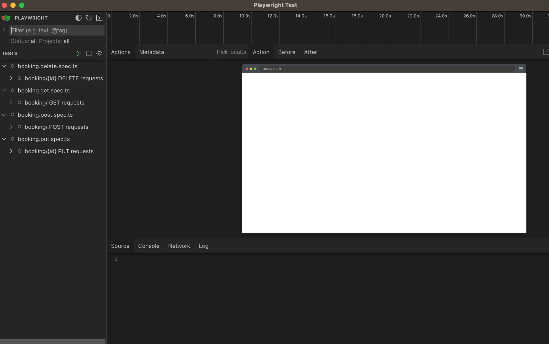This screenshot has height=344, width=549.
Task: Toggle the output terminal icon
Action: point(99,18)
